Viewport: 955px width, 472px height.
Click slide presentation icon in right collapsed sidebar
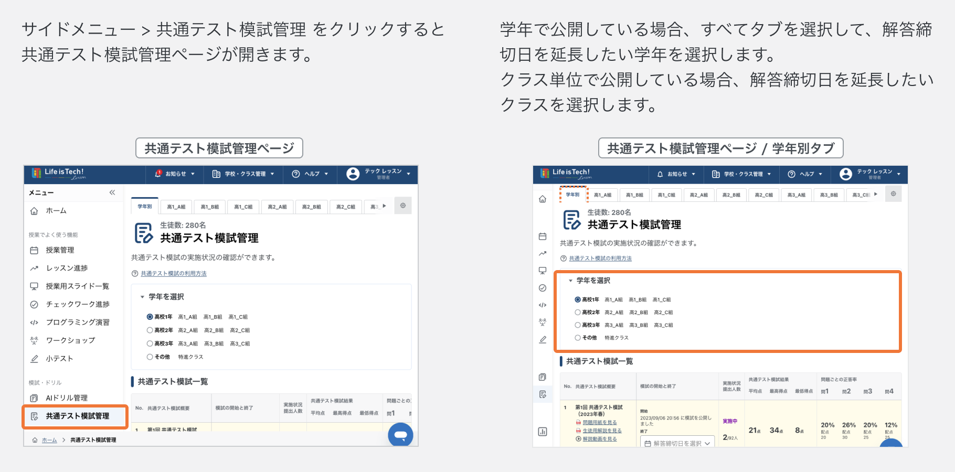click(x=543, y=271)
